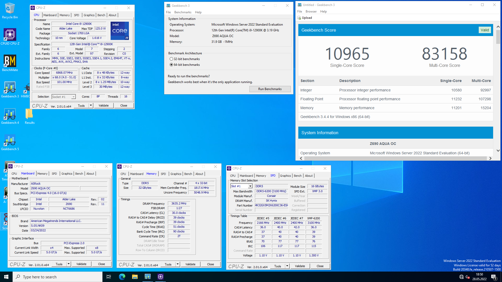Open the muted volume tray icon
The width and height of the screenshot is (502, 282).
pos(468,277)
